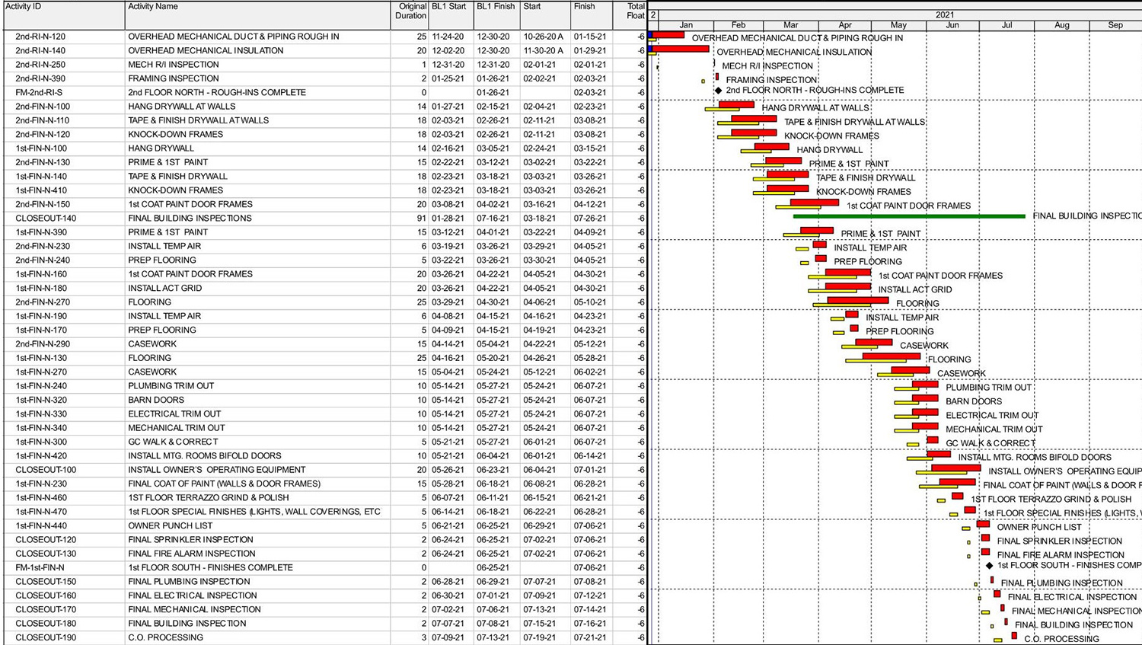Sort by the Original Duration column header

410,11
